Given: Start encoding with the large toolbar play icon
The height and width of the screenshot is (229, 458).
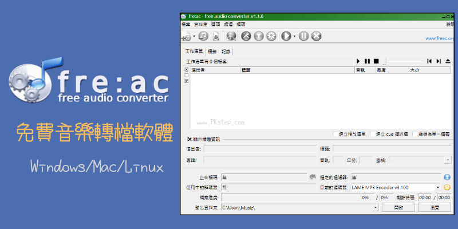Looking at the screenshot, I should pos(286,36).
